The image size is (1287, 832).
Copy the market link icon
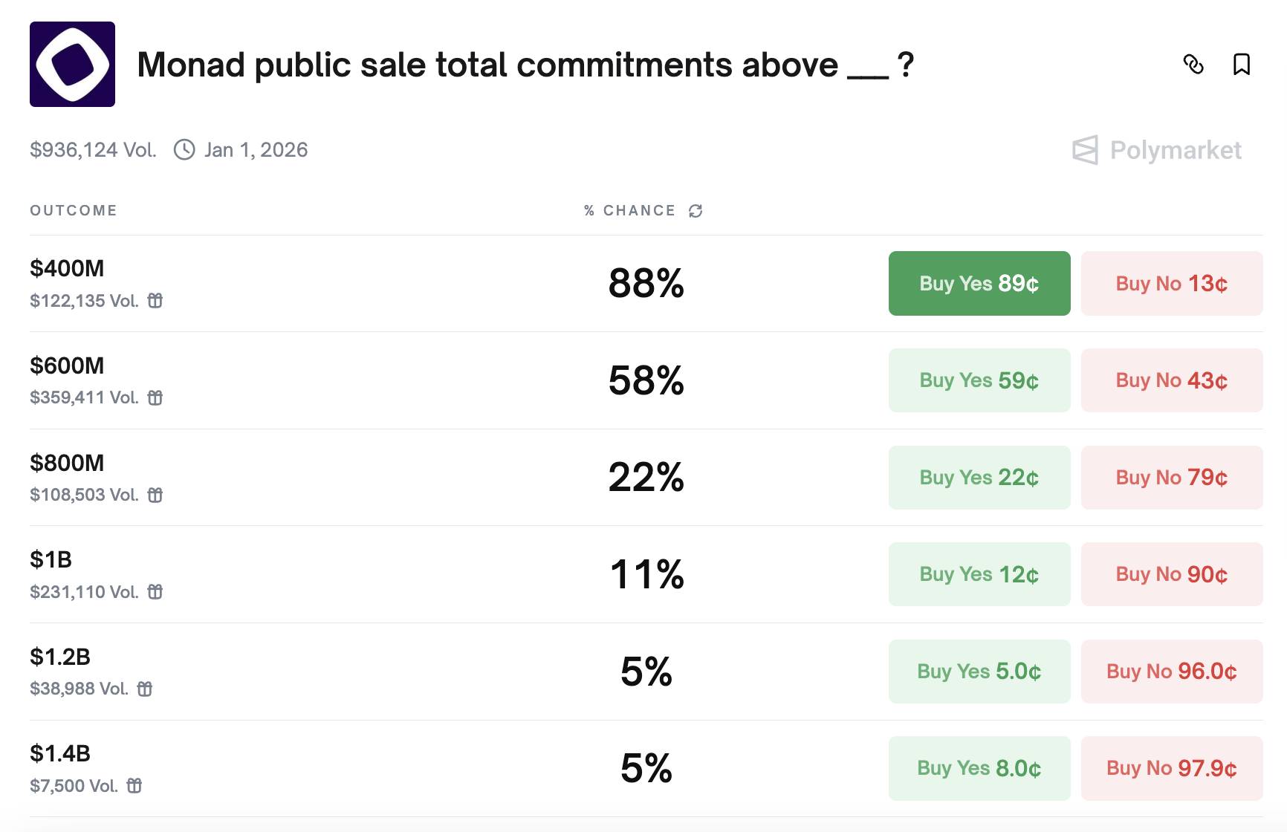tap(1193, 65)
